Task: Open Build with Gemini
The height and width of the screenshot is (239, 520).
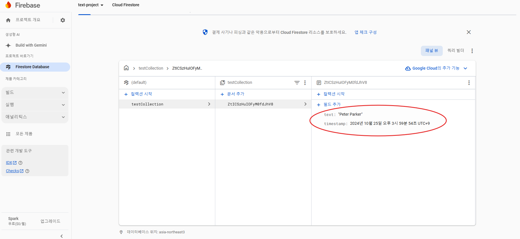Action: point(31,45)
